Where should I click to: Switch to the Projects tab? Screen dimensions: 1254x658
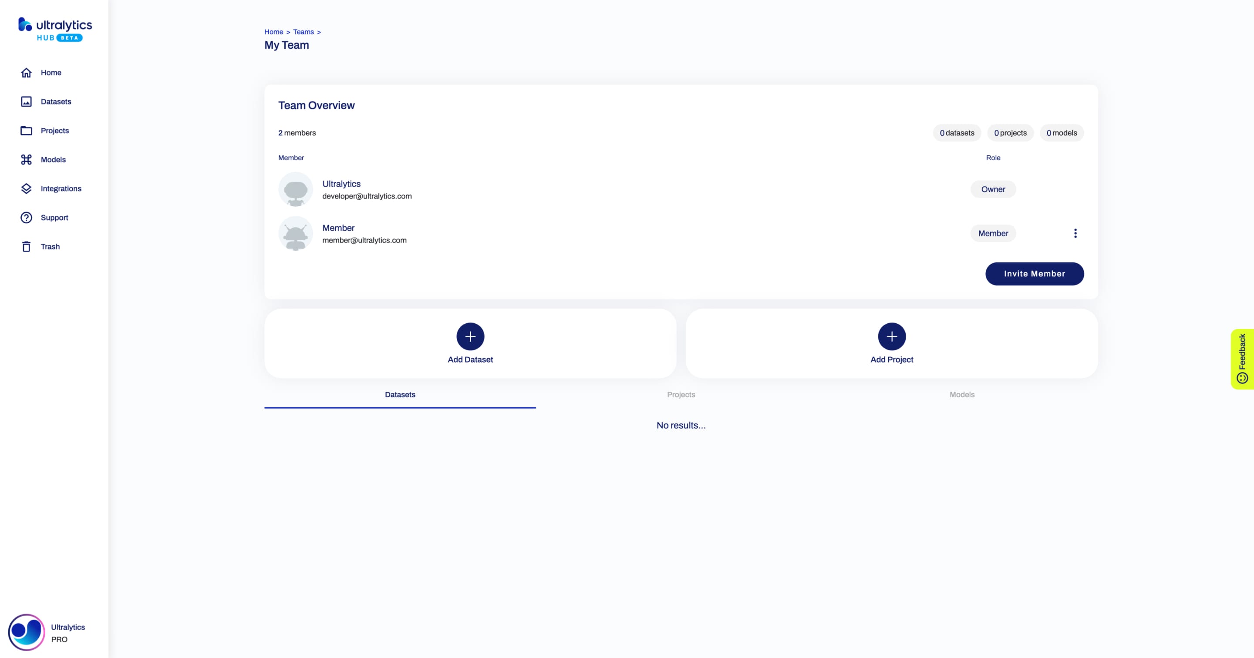click(681, 394)
